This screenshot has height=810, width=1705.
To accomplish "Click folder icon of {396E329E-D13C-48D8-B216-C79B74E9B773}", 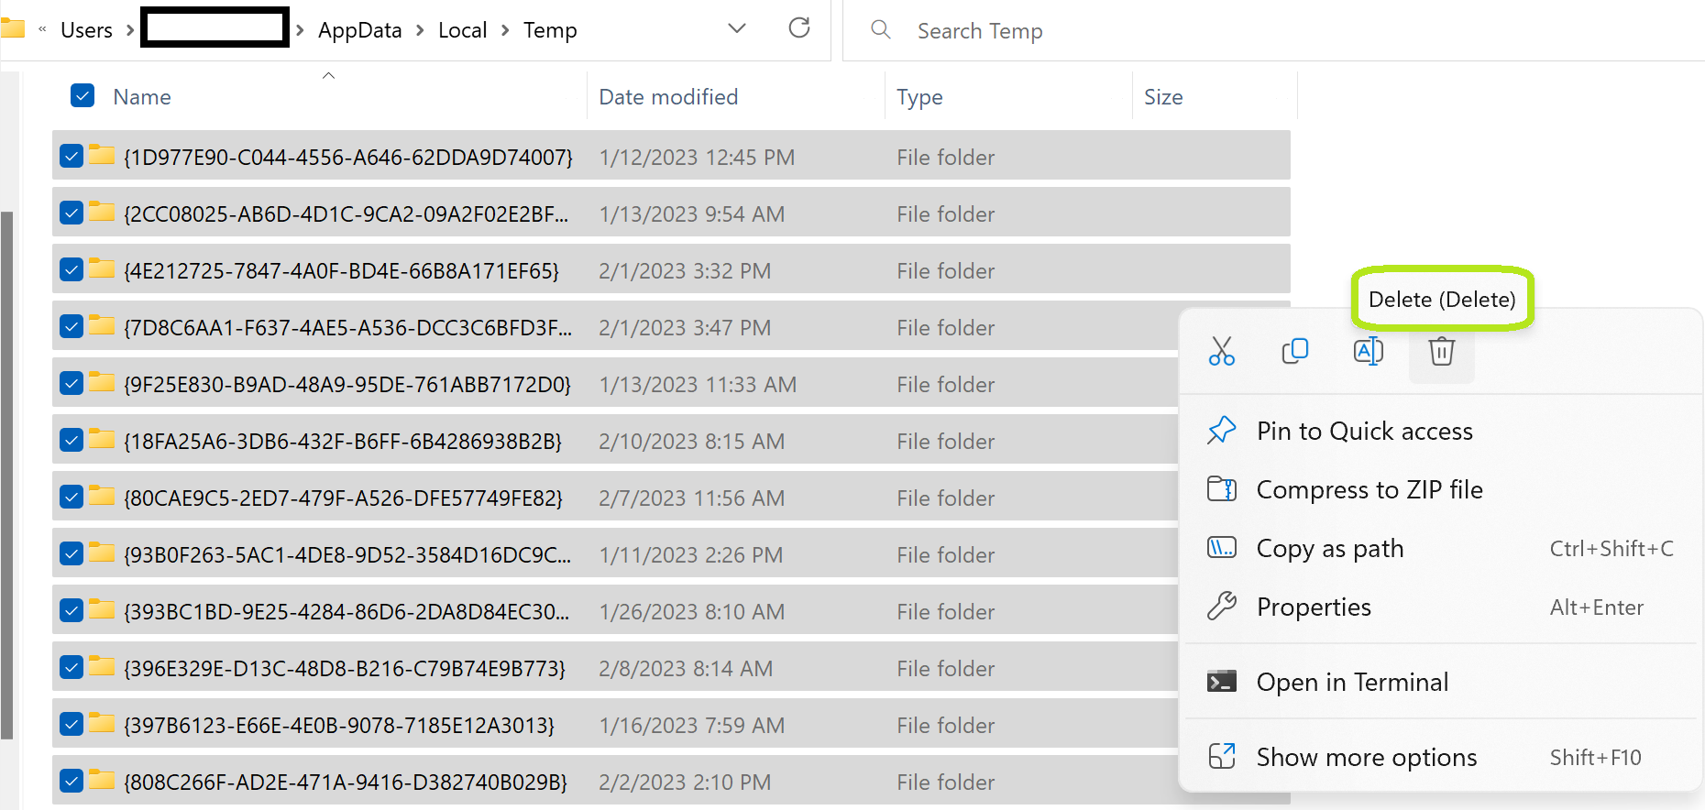I will [102, 666].
